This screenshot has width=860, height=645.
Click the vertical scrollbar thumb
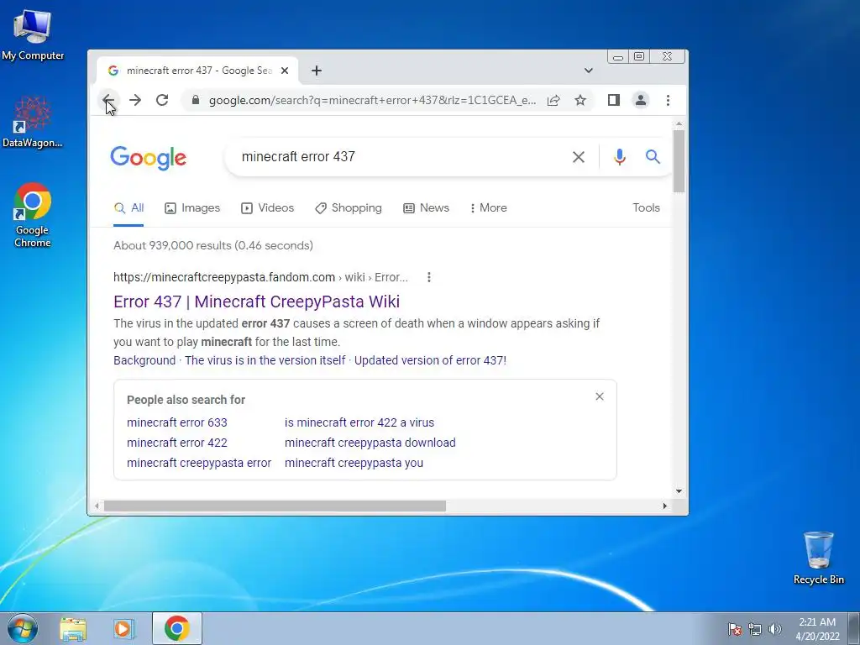click(x=679, y=161)
